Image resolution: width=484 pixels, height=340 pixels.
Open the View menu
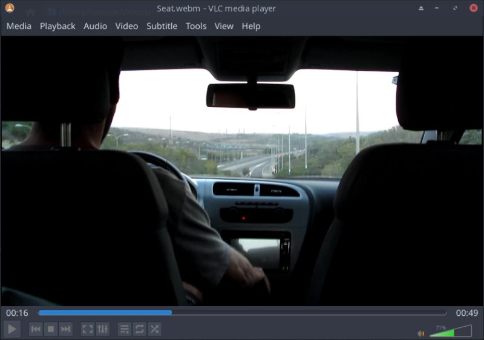coord(224,26)
